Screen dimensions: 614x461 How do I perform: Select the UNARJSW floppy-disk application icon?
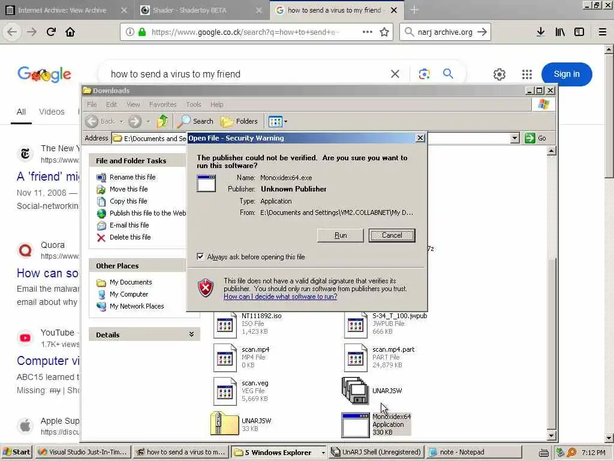coord(355,390)
